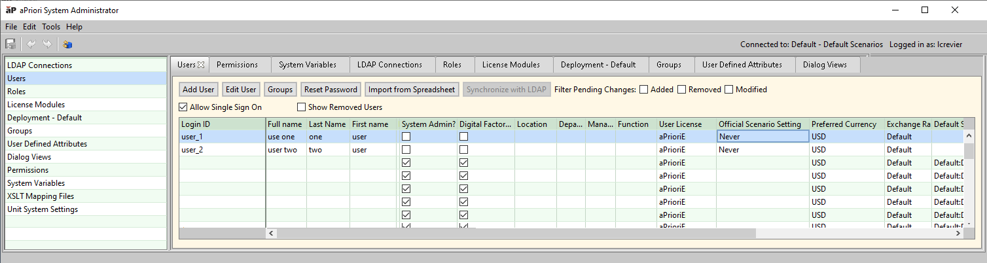The image size is (987, 263).
Task: Click the Full name column header
Action: (x=286, y=124)
